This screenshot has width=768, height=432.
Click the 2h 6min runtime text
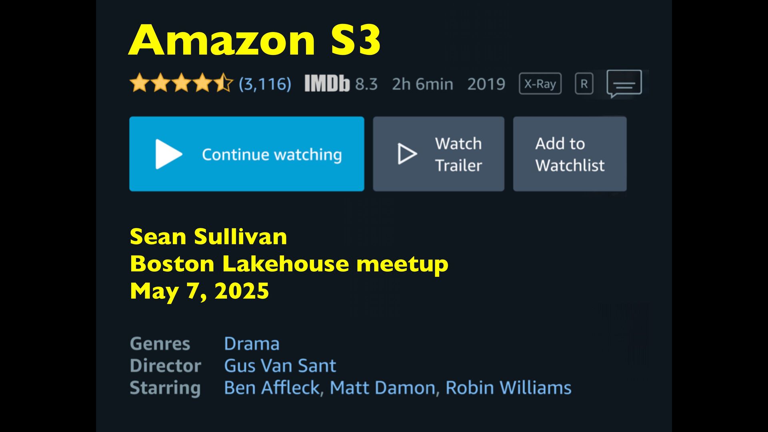click(x=422, y=84)
